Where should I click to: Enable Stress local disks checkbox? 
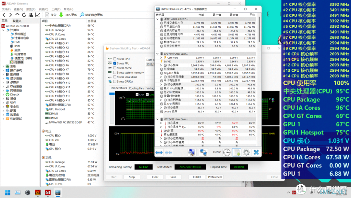[115, 77]
